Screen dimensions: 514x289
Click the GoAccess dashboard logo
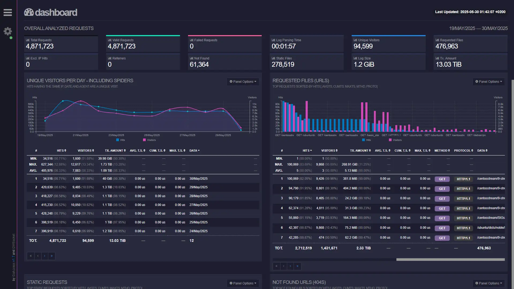click(x=50, y=12)
